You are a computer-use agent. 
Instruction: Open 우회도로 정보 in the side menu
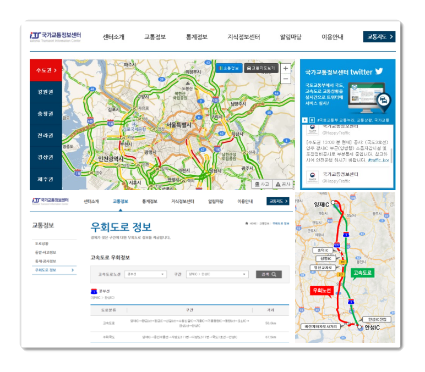click(x=54, y=270)
